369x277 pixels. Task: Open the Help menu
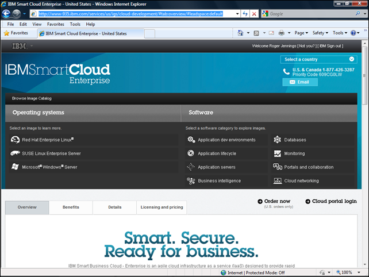click(x=90, y=24)
